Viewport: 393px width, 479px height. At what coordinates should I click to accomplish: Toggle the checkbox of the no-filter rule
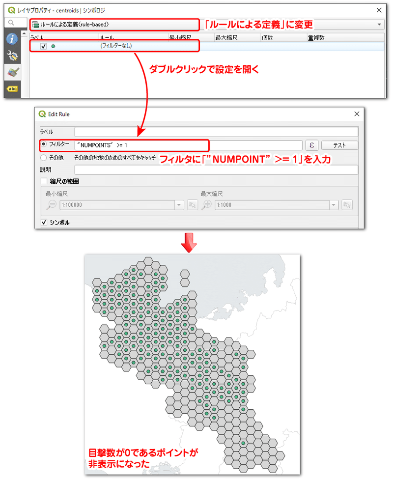point(43,47)
